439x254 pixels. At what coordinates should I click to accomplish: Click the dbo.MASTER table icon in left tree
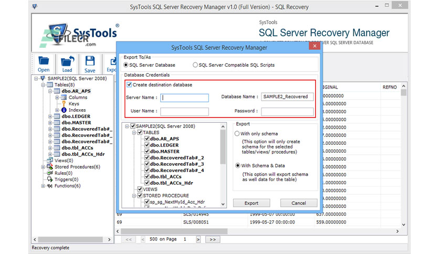57,122
